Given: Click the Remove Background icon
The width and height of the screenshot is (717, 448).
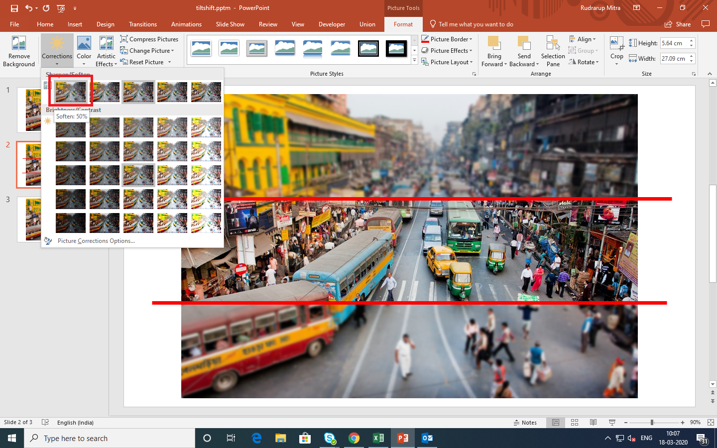Looking at the screenshot, I should pos(19,51).
